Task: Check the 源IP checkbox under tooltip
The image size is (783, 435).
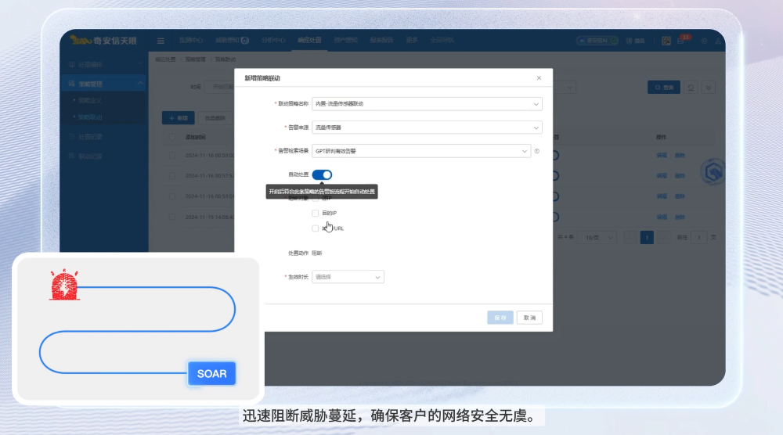Action: click(x=315, y=199)
